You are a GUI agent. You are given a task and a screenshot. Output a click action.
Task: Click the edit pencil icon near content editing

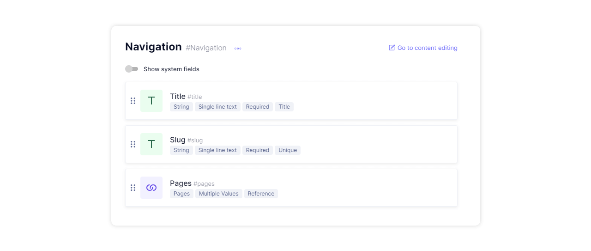coord(392,48)
